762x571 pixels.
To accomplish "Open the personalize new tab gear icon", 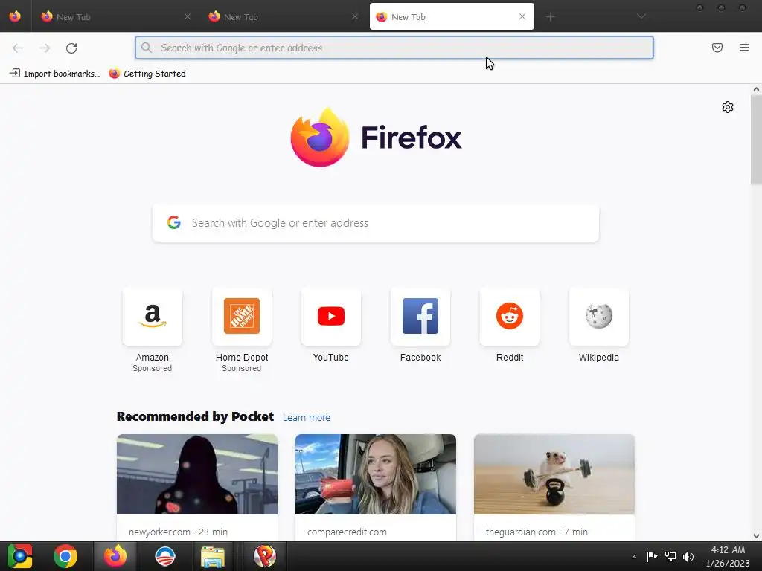I will (727, 107).
